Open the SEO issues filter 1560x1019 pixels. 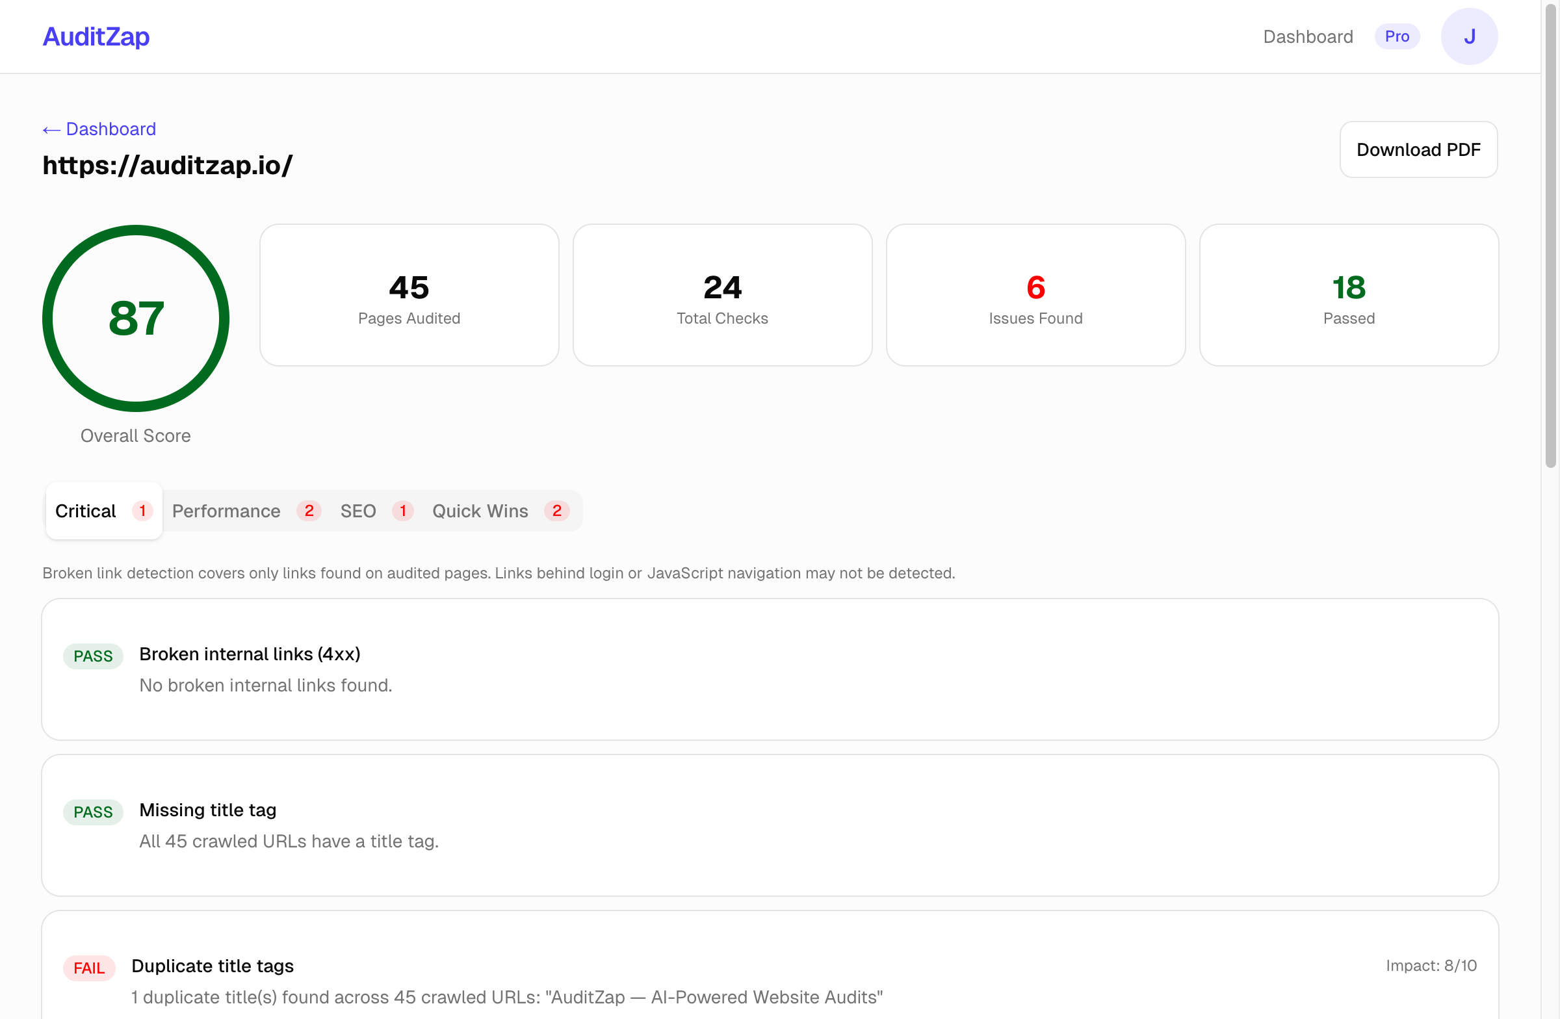358,511
